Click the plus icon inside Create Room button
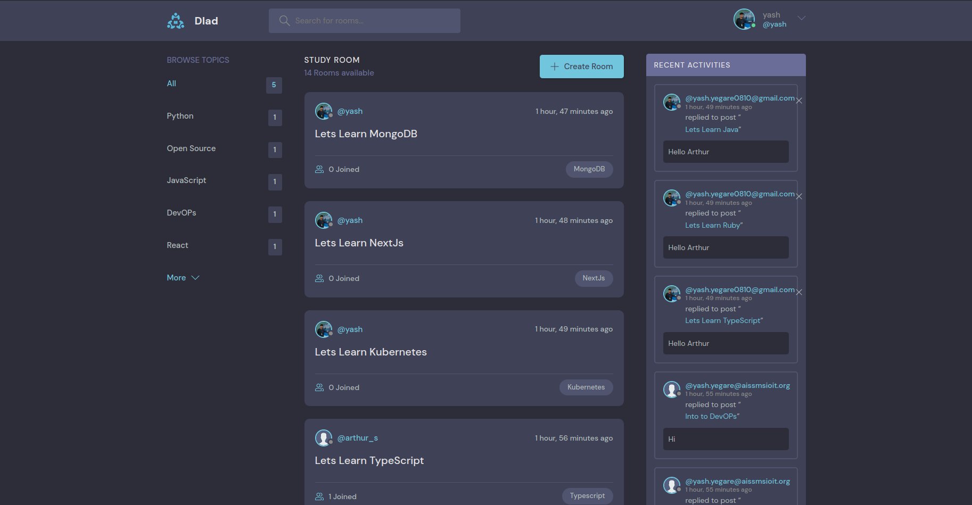The width and height of the screenshot is (972, 505). pos(554,66)
